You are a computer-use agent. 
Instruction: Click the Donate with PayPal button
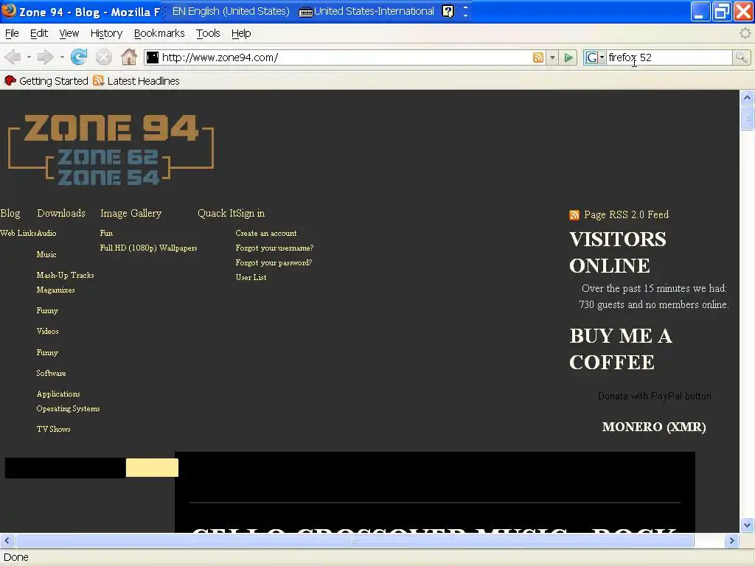tap(655, 396)
